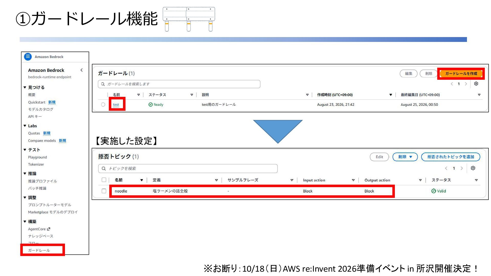491x276 pixels.
Task: Click the AgentCore external link icon
Action: click(49, 229)
